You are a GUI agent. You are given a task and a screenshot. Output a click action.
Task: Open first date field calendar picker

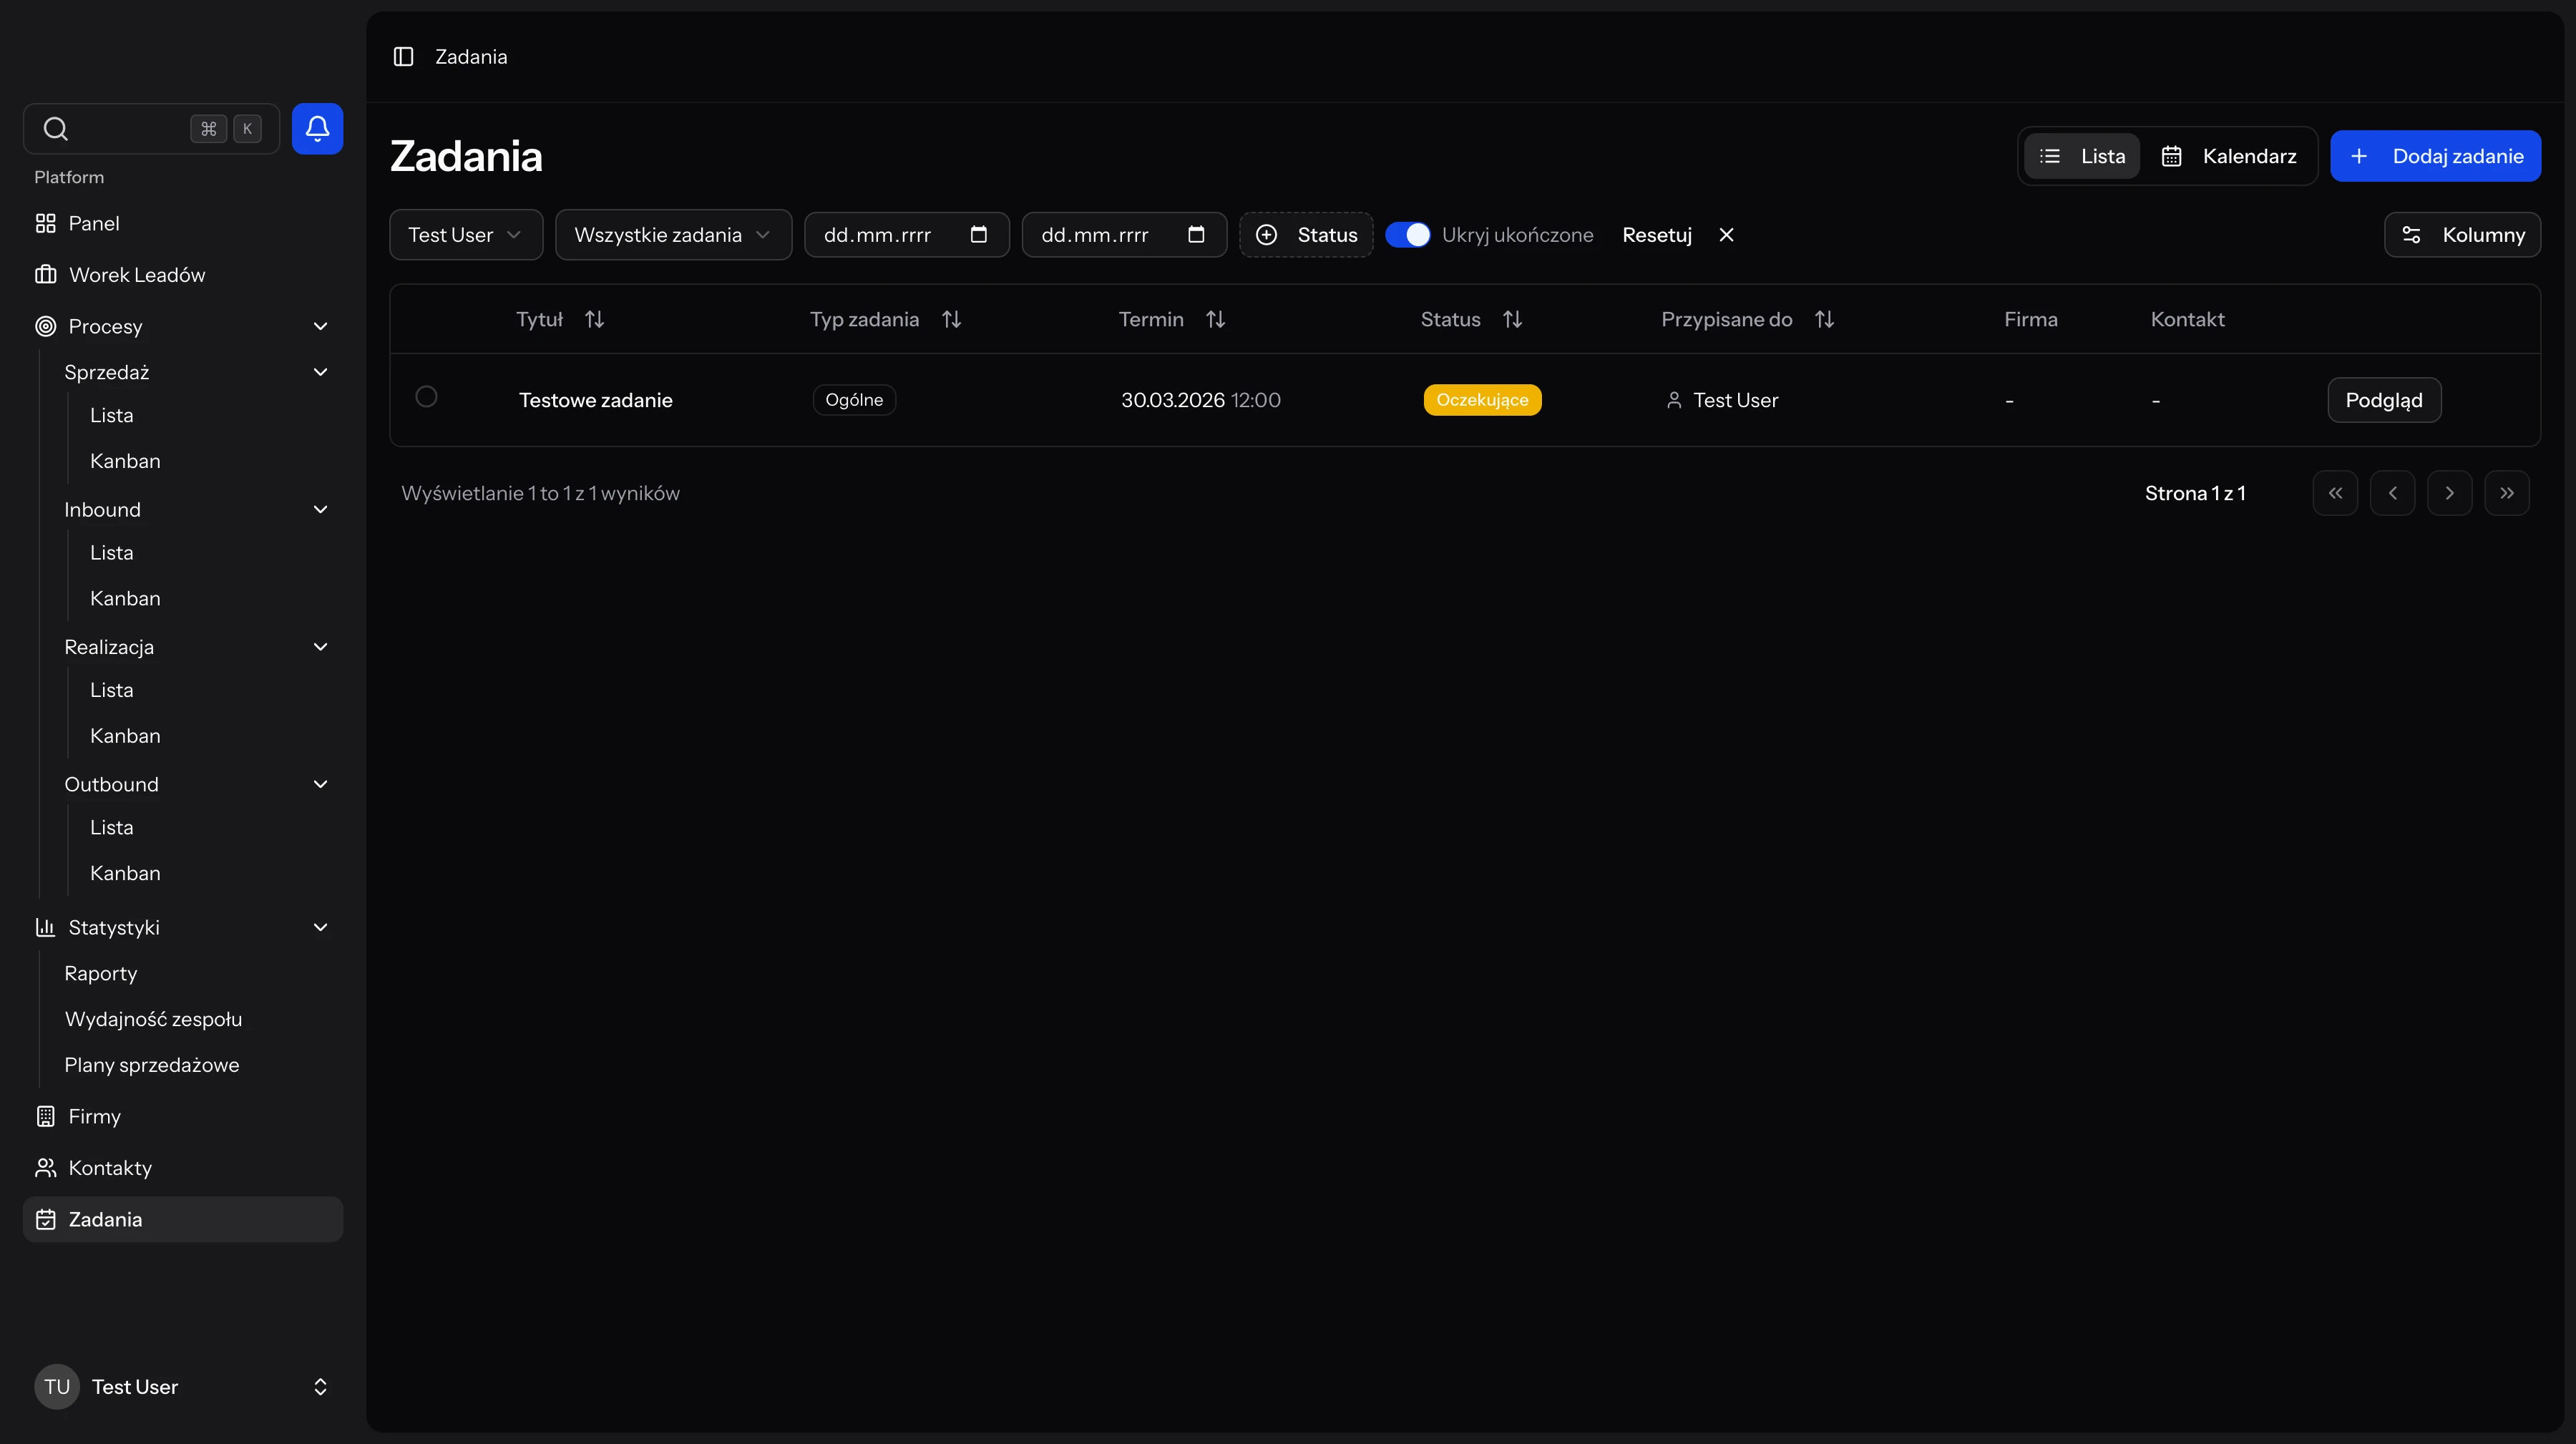[978, 235]
